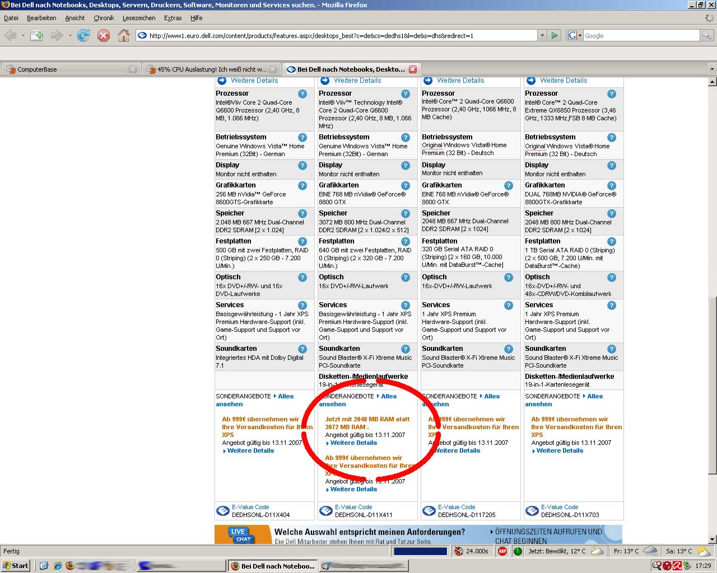Open the Chronik menu
The width and height of the screenshot is (717, 573).
104,18
